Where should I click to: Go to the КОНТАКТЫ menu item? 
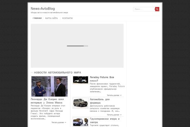click(x=67, y=18)
